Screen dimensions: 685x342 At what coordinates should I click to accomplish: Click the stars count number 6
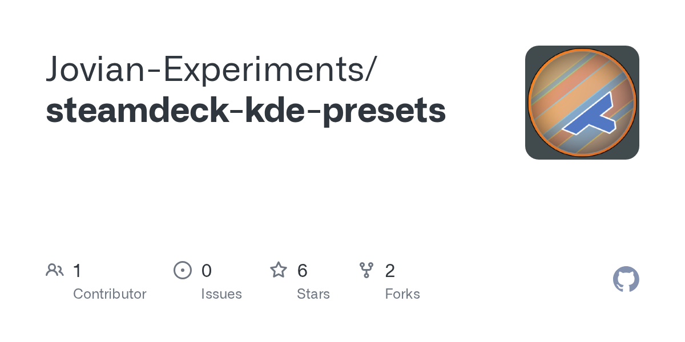click(303, 271)
